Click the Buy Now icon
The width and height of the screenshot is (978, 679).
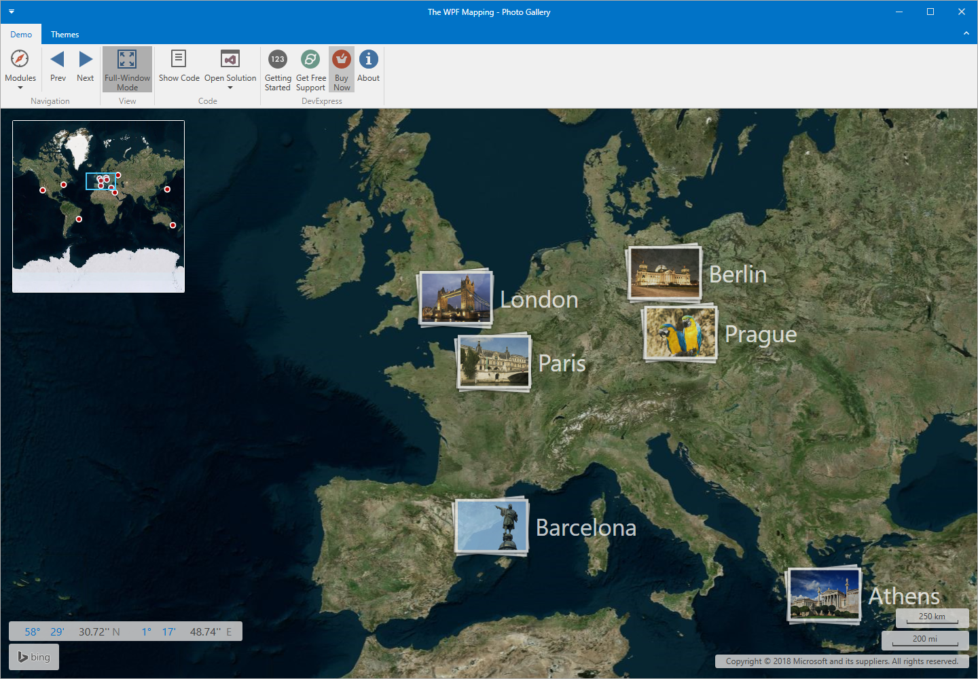(342, 60)
